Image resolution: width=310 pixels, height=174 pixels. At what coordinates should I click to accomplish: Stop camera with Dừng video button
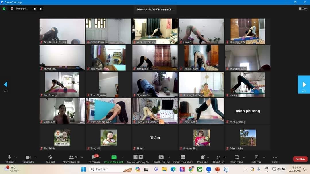coord(28,159)
